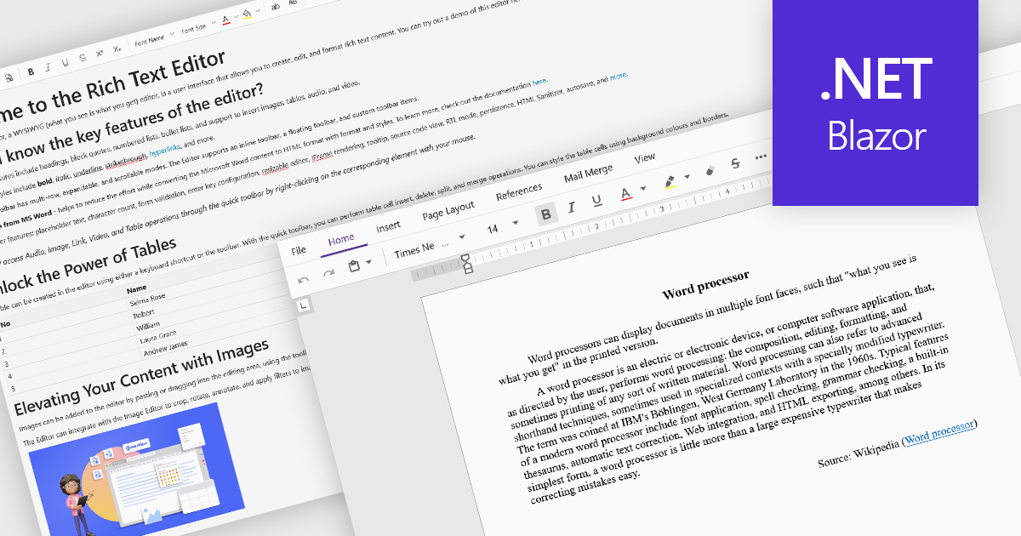Select the superscript icon in the Rich Text Editor

100,52
